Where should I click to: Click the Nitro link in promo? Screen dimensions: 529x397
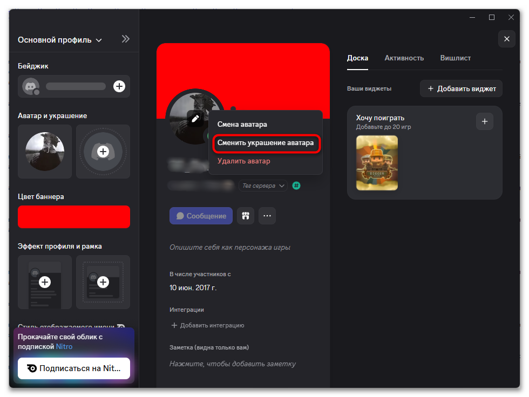click(64, 346)
